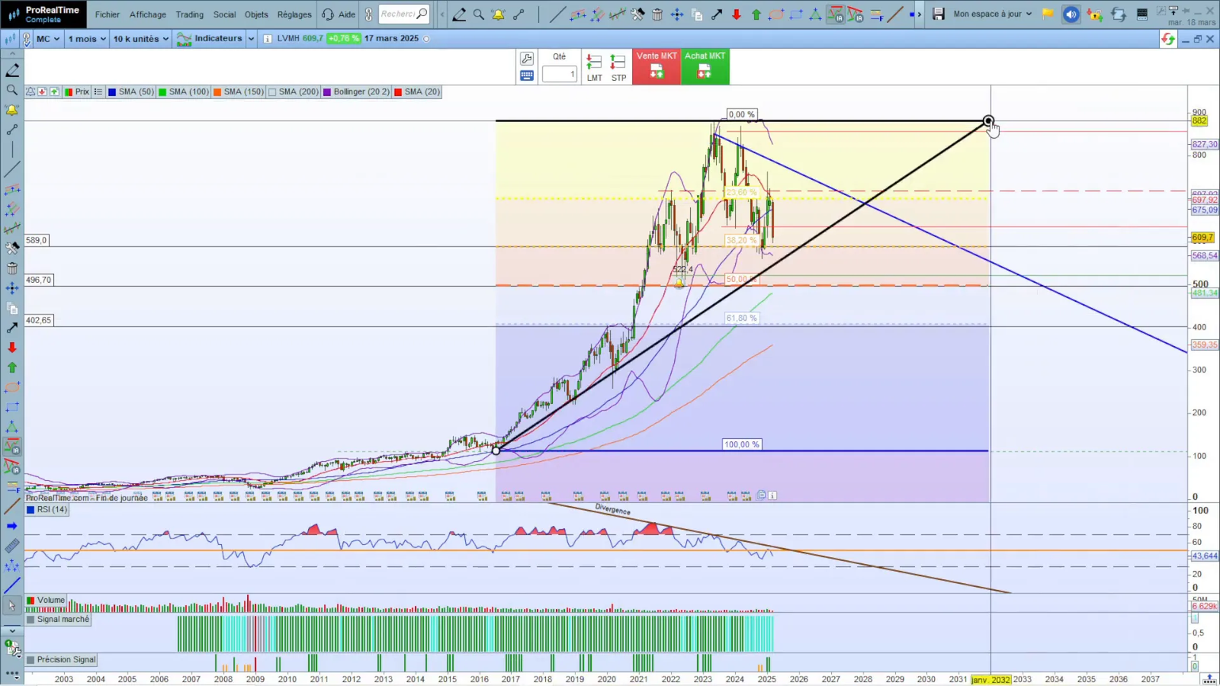Click the black diagonal arrow tool in top toolbar

pos(717,14)
